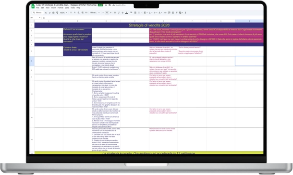This screenshot has width=293, height=175.
Task: Click the document title text
Action: [x=66, y=5]
